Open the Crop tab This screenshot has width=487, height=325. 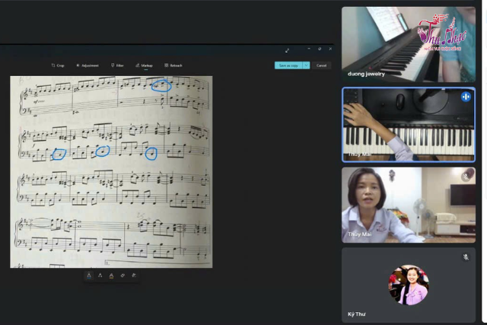pos(58,65)
